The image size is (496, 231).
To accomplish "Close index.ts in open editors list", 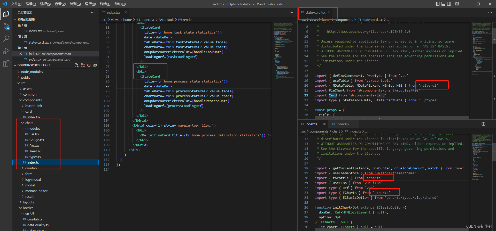I will (21, 54).
